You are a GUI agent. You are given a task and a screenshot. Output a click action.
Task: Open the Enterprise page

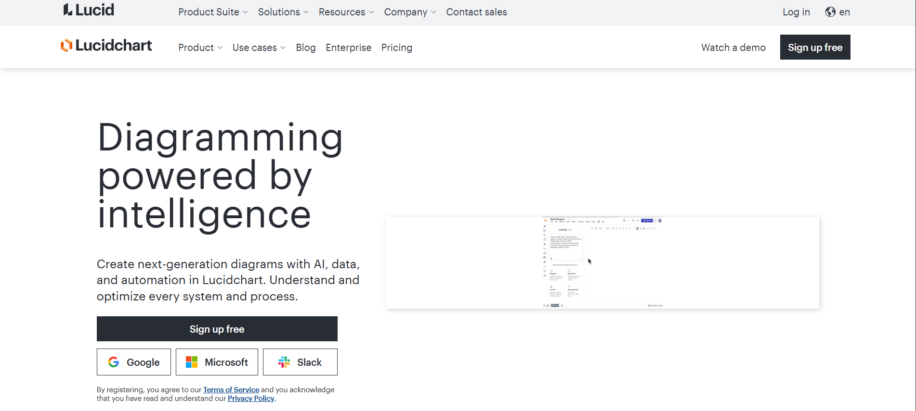click(349, 48)
